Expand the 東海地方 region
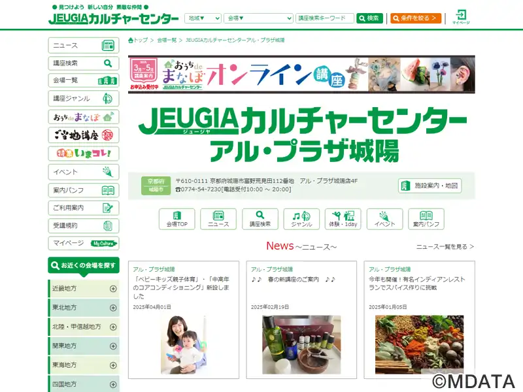 point(84,365)
